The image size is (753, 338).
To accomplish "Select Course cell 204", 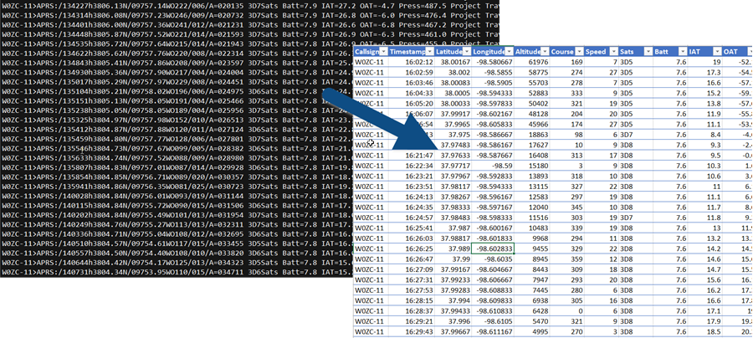I will (x=566, y=114).
